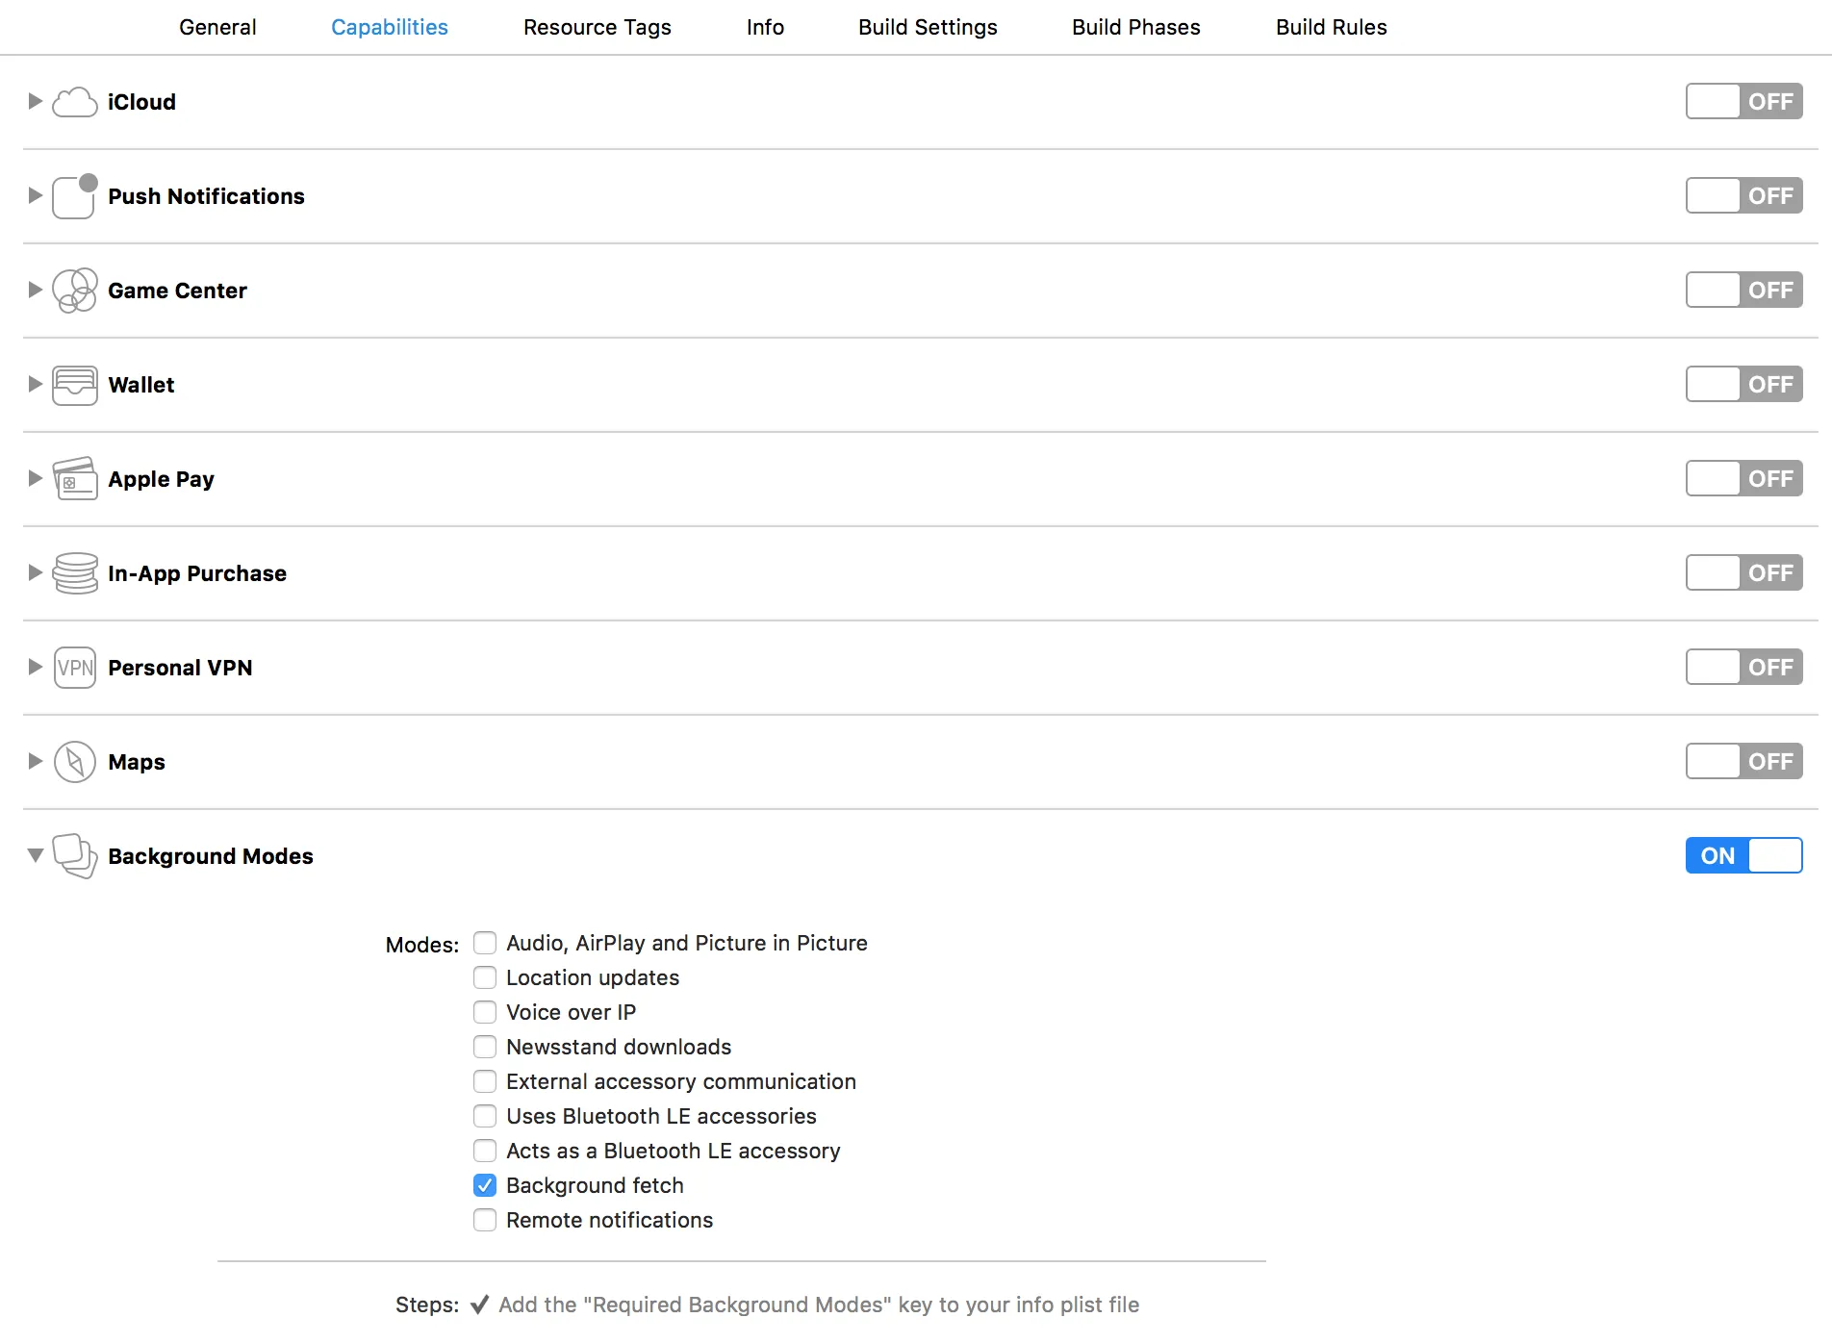This screenshot has height=1343, width=1832.
Task: Click the 'Steps:' label
Action: click(x=427, y=1305)
